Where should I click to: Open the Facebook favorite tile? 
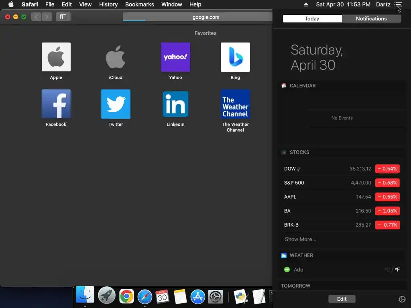[56, 104]
